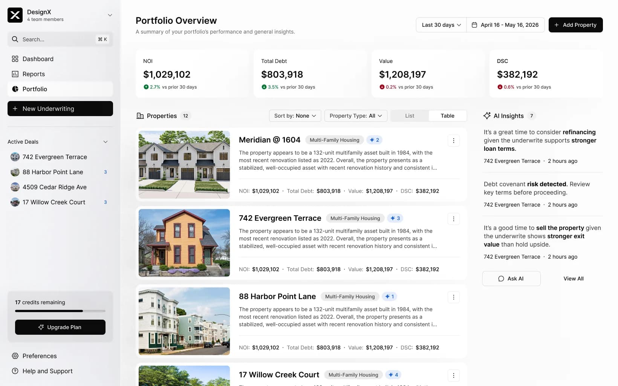618x386 pixels.
Task: Click the AI insights badge showing 3
Action: [x=395, y=218]
